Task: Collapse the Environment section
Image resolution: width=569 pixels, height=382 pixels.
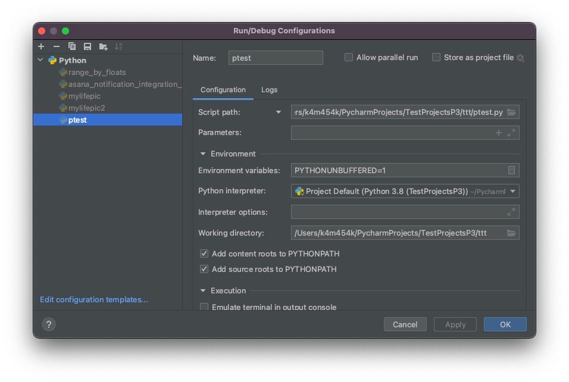Action: 204,154
